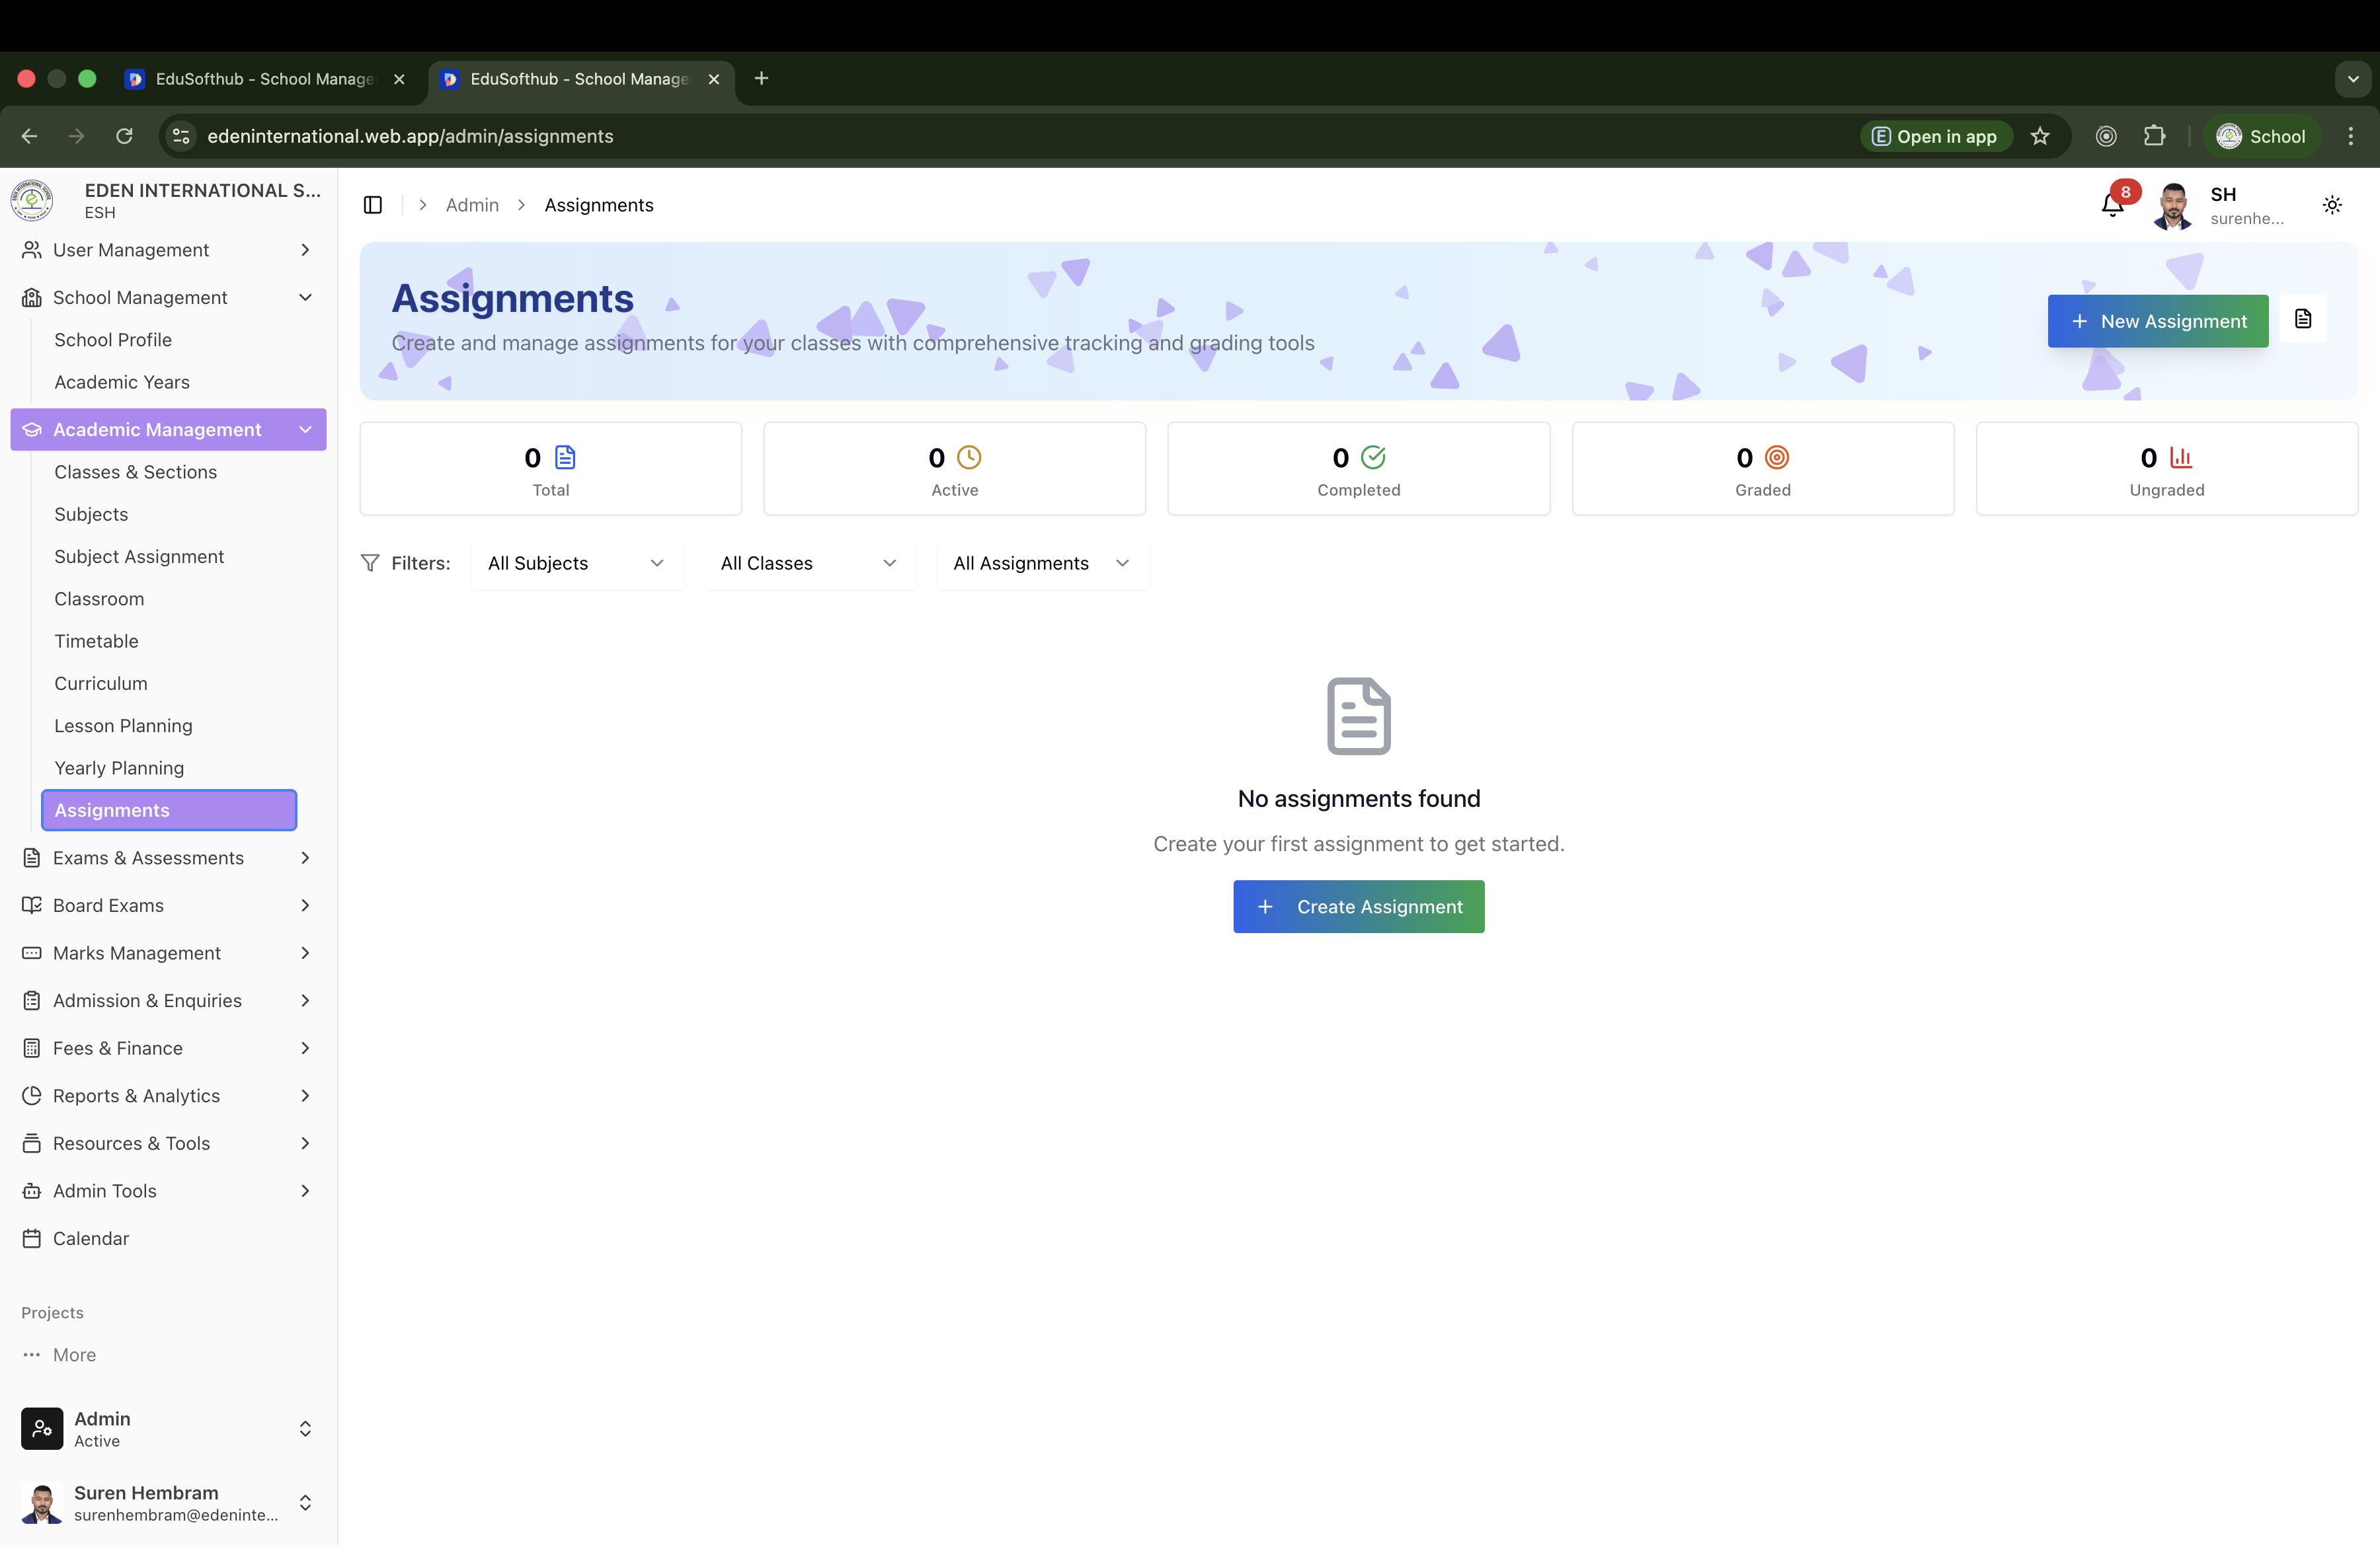Bookmark page with the star icon
Screen dimensions: 2380x1545
pos(2040,137)
